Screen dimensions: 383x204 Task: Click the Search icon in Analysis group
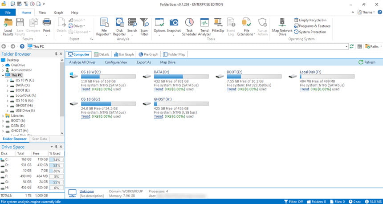(x=132, y=27)
